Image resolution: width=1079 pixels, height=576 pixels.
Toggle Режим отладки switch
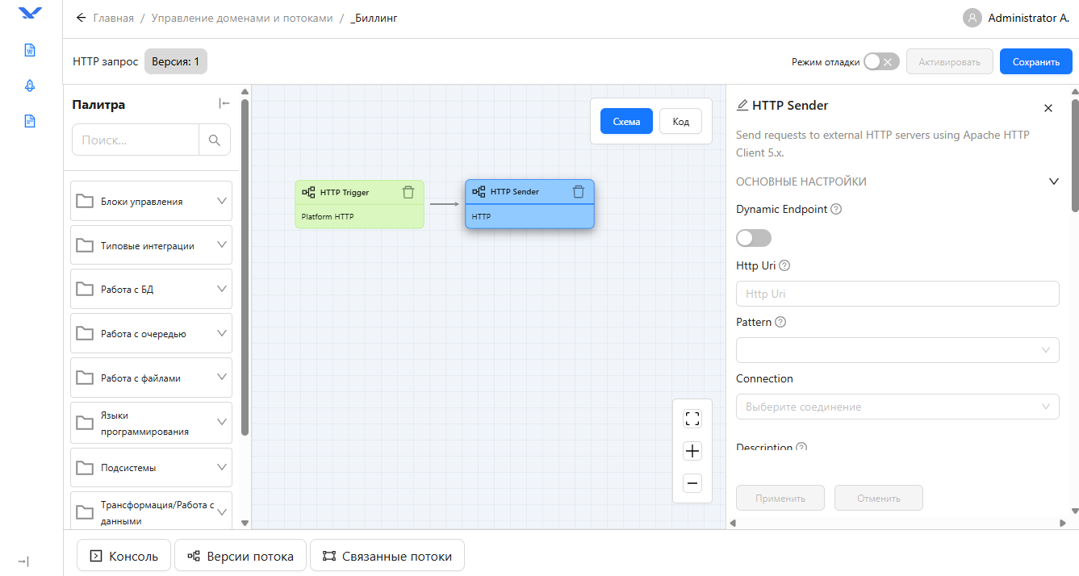[x=880, y=62]
